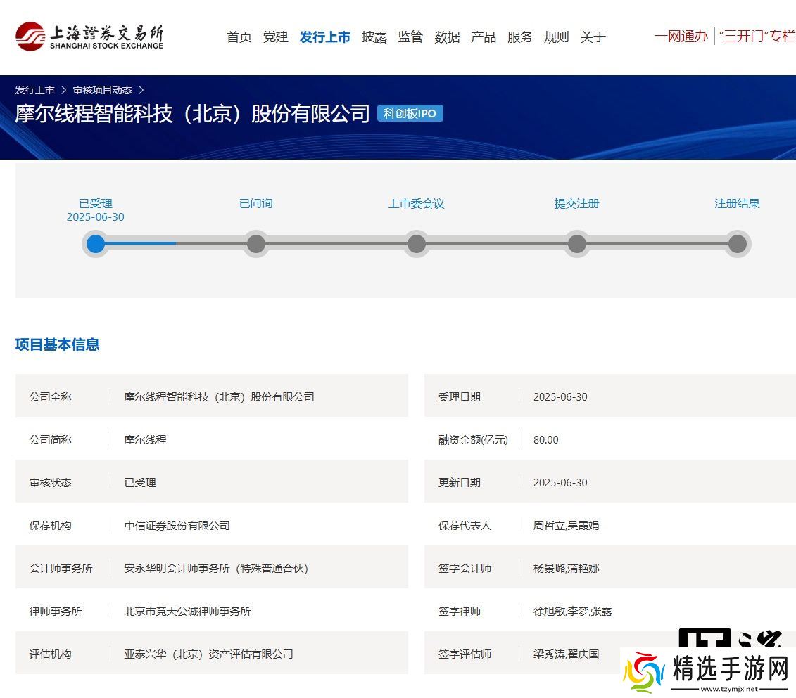The image size is (796, 698).
Task: Open the 首页 menu item
Action: pos(239,37)
